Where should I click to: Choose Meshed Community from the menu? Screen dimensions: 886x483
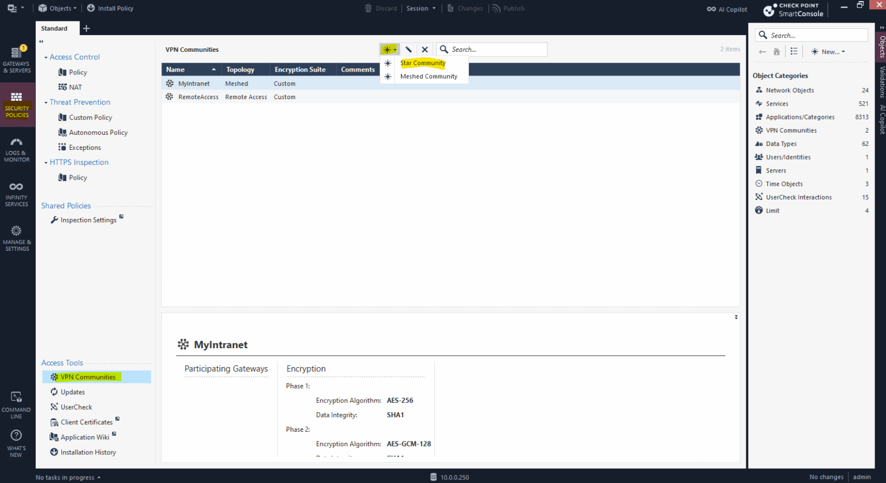click(429, 76)
